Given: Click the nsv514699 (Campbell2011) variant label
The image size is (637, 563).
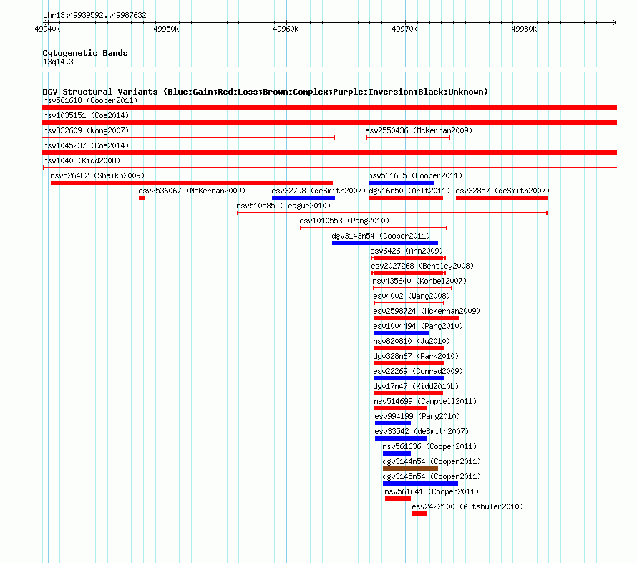Looking at the screenshot, I should pyautogui.click(x=425, y=401).
